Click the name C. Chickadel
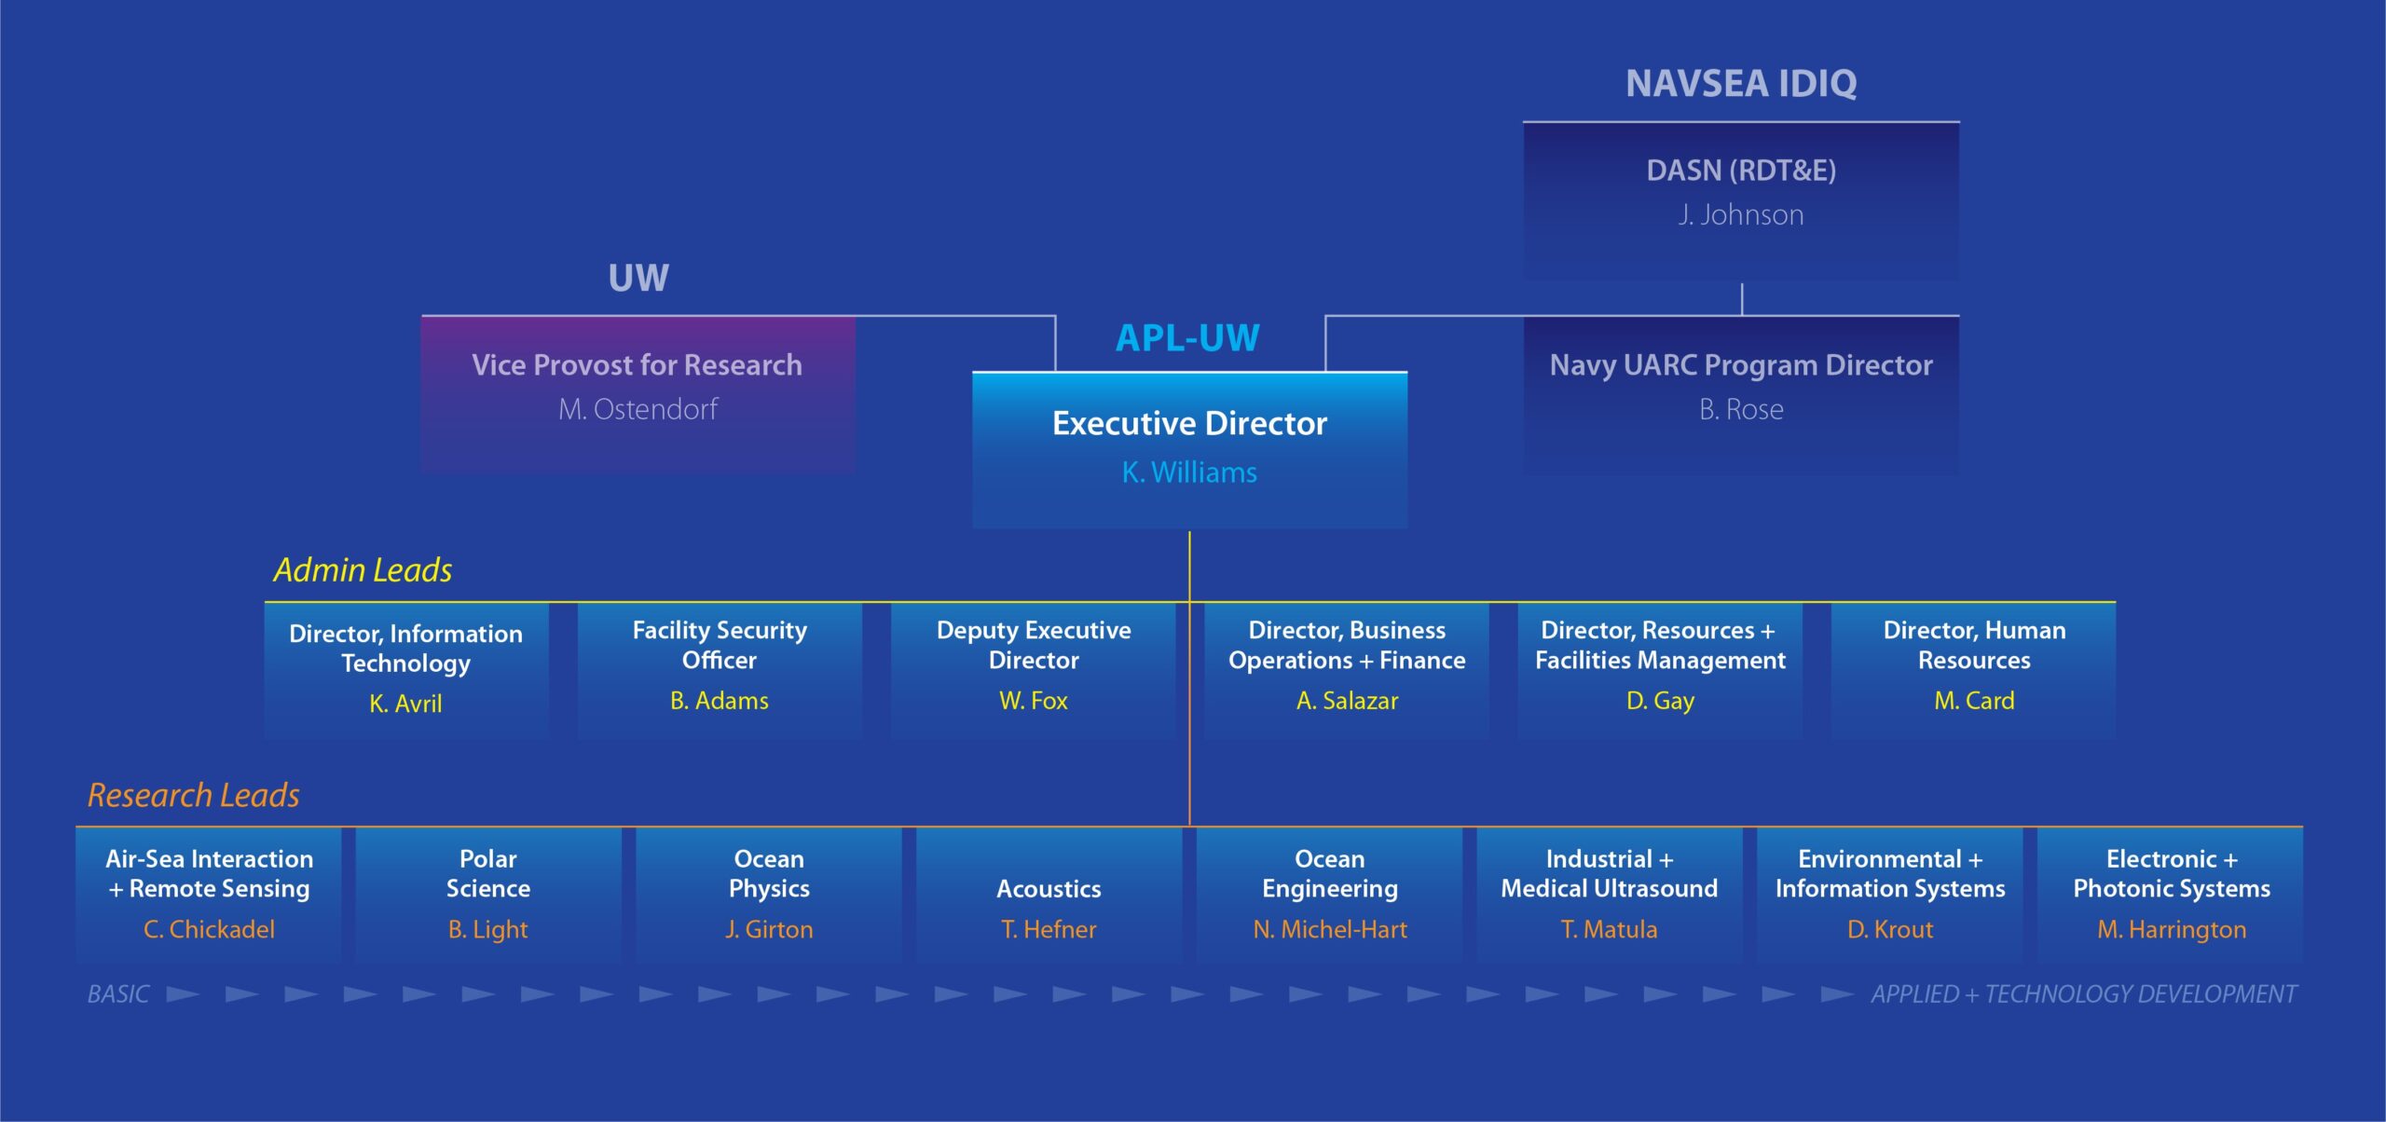 pos(209,929)
